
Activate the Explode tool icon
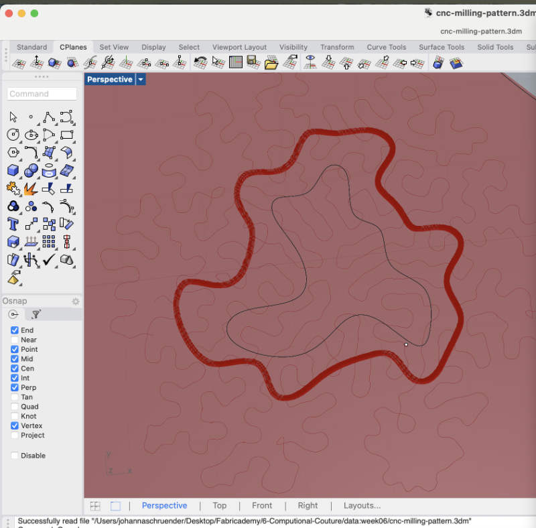click(x=30, y=189)
